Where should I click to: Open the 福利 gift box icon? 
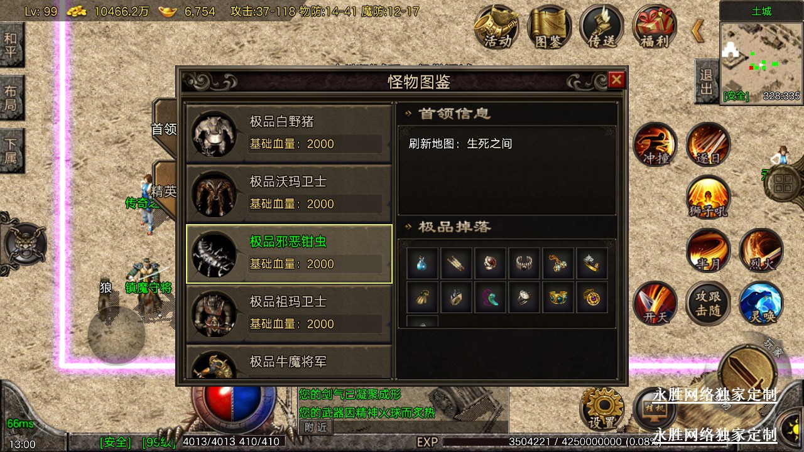tap(655, 27)
